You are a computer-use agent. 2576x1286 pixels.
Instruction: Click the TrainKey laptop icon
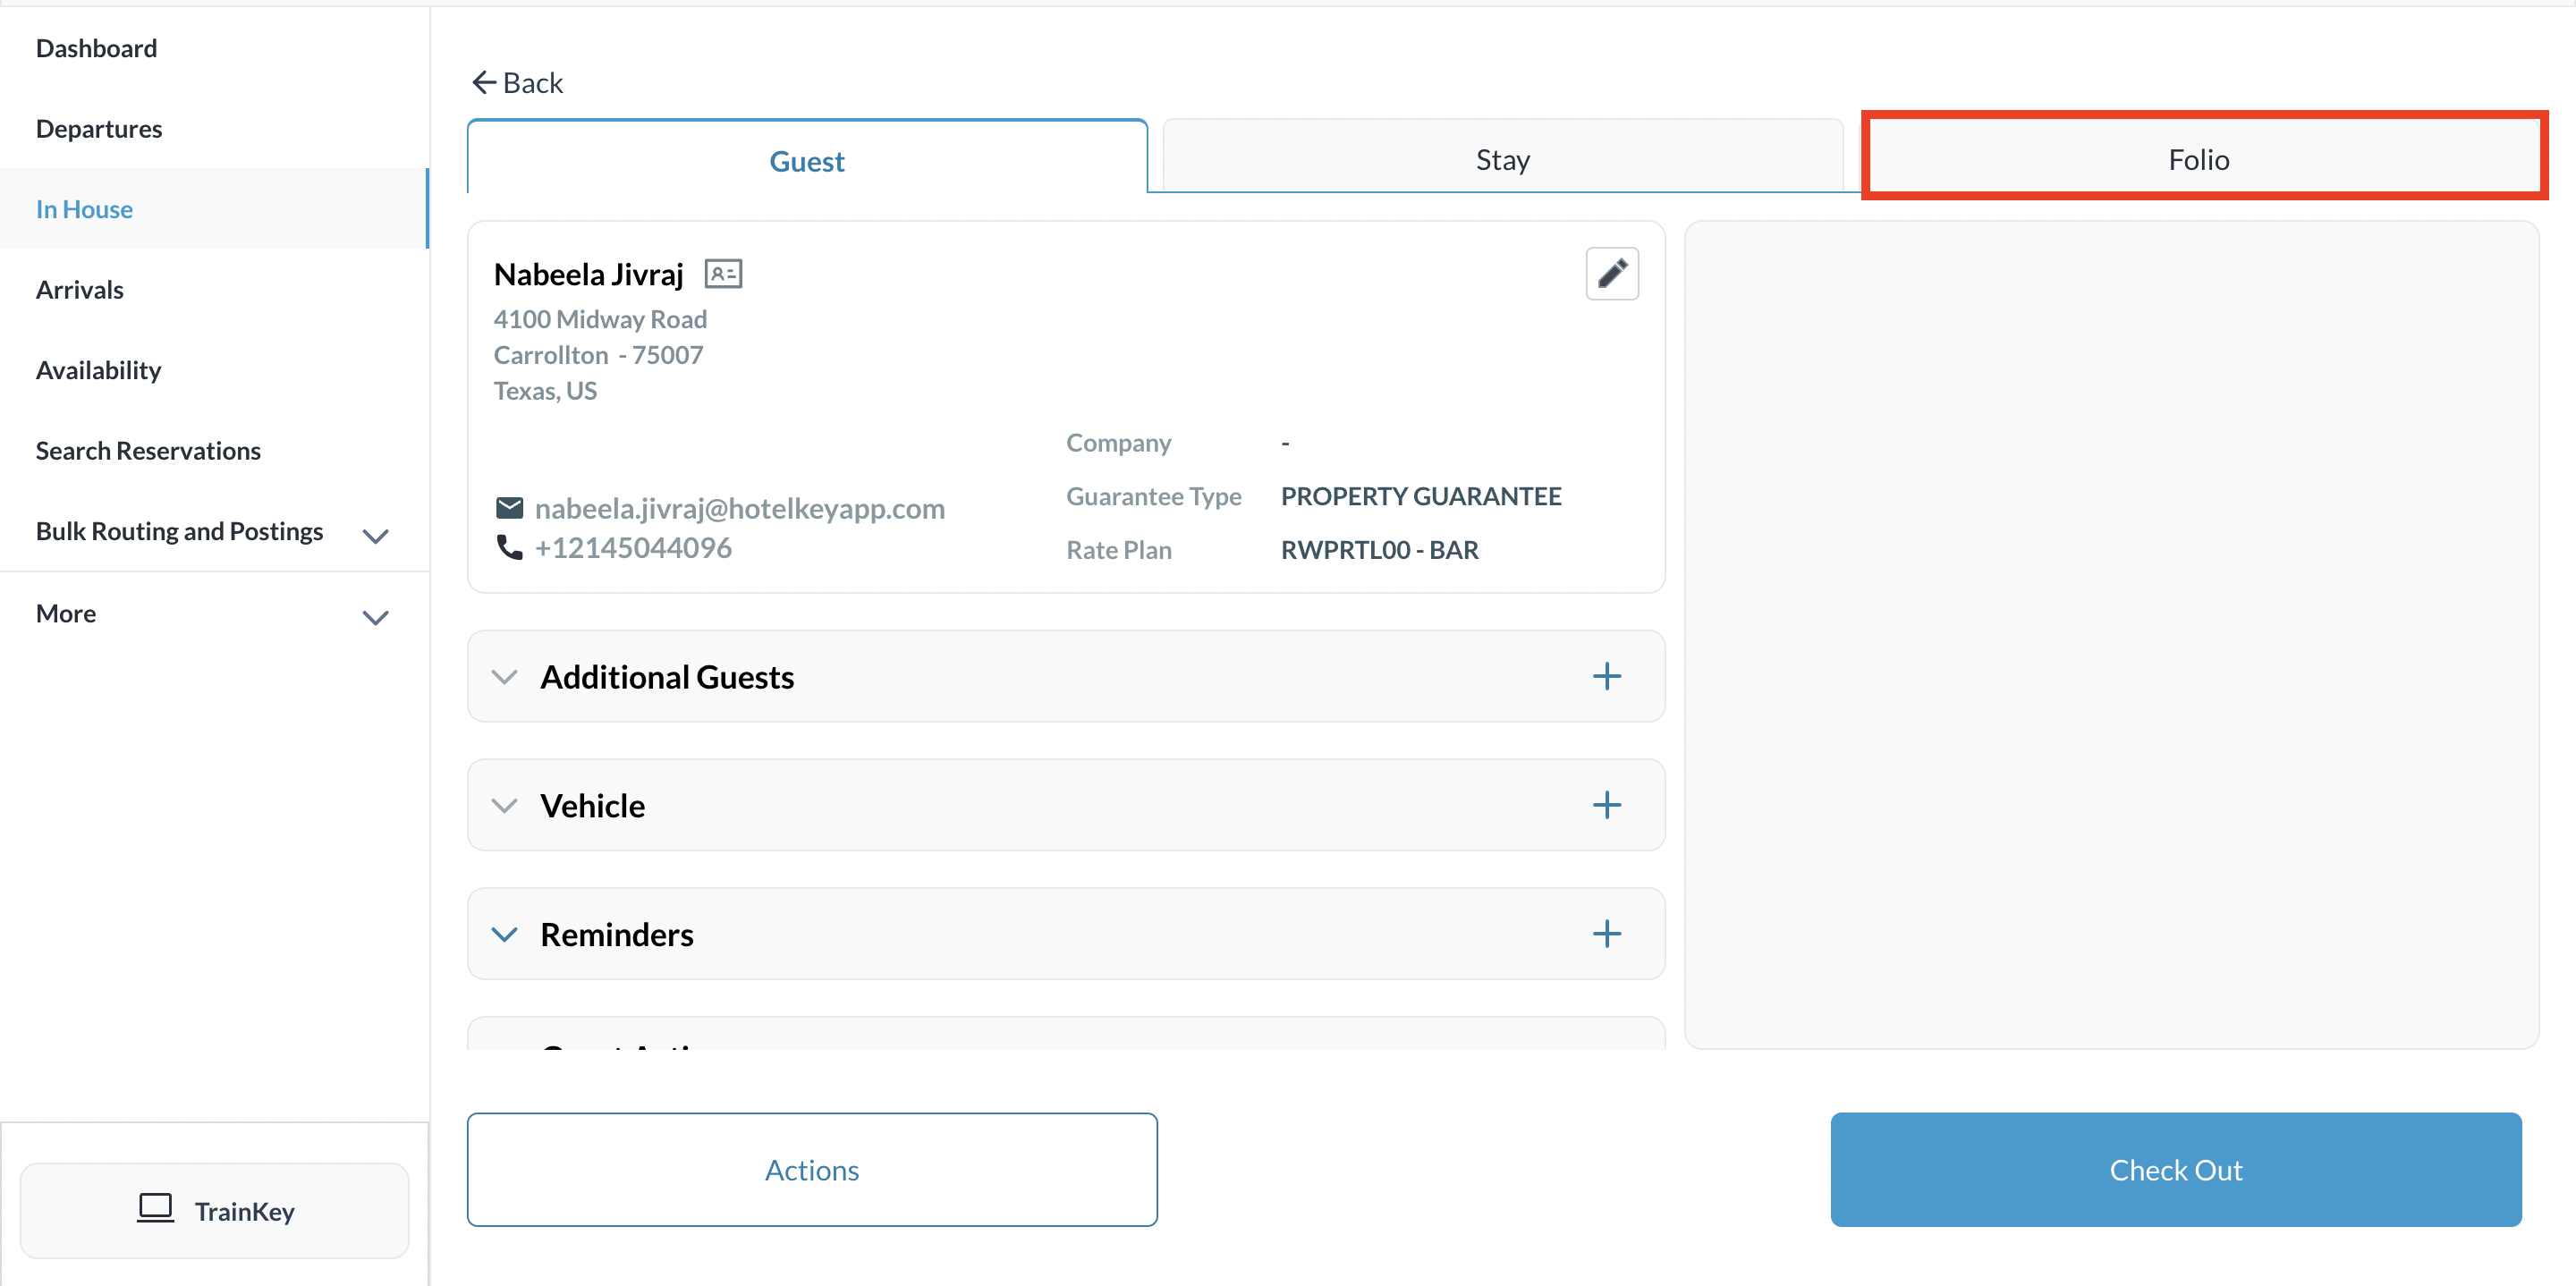pyautogui.click(x=155, y=1208)
